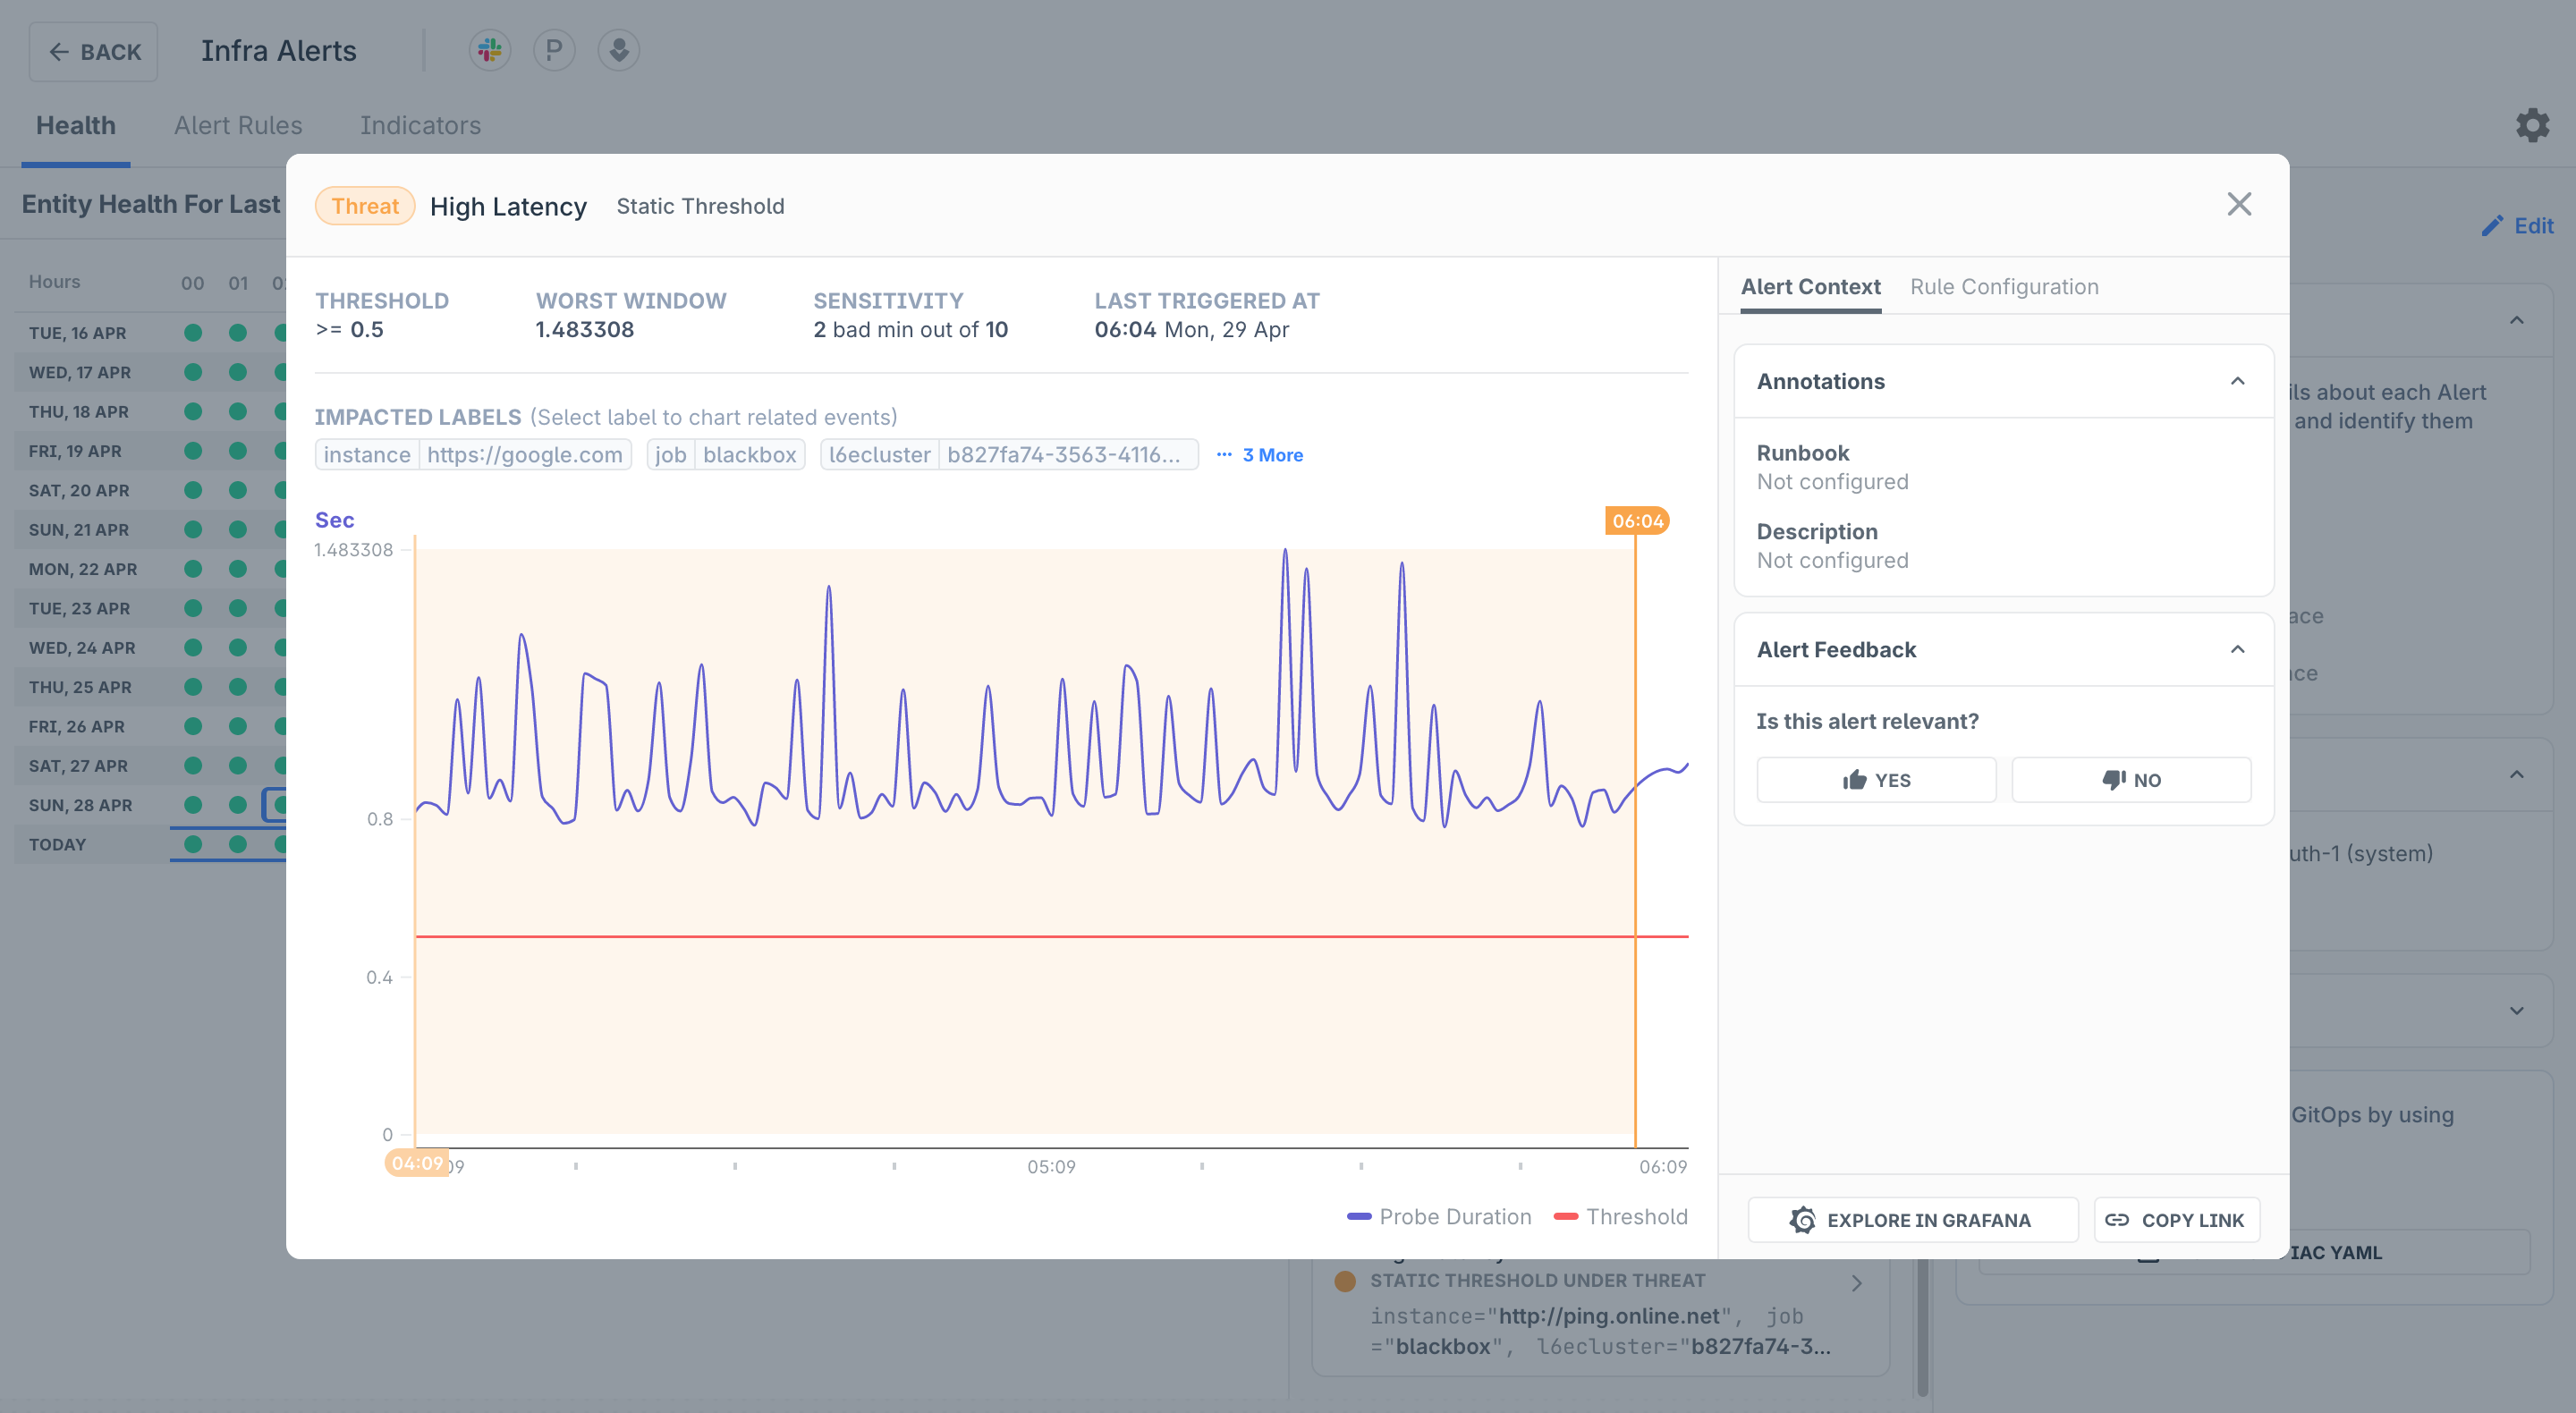Click the highlighted SUN, 28 APR selected dot

tap(276, 805)
